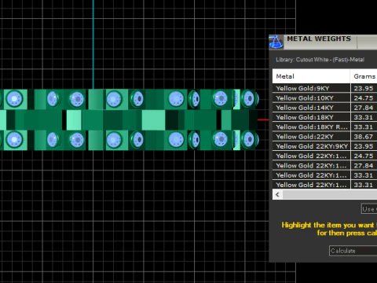Click the METAL WEIGHTS panel title
377x283 pixels.
click(x=319, y=39)
